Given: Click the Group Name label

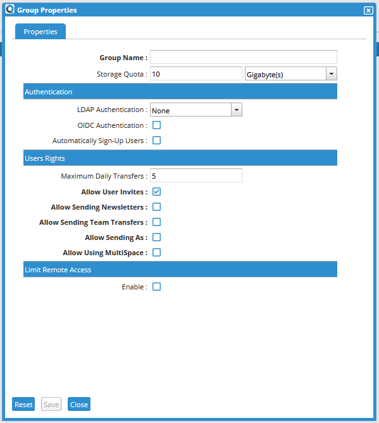Looking at the screenshot, I should pos(123,58).
